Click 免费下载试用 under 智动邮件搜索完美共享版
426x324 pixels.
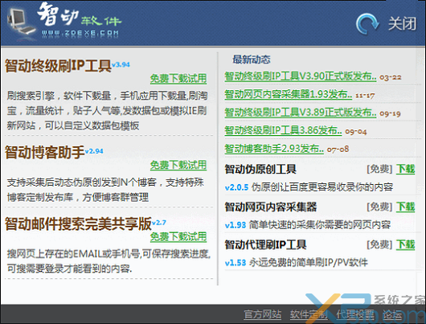tap(178, 236)
